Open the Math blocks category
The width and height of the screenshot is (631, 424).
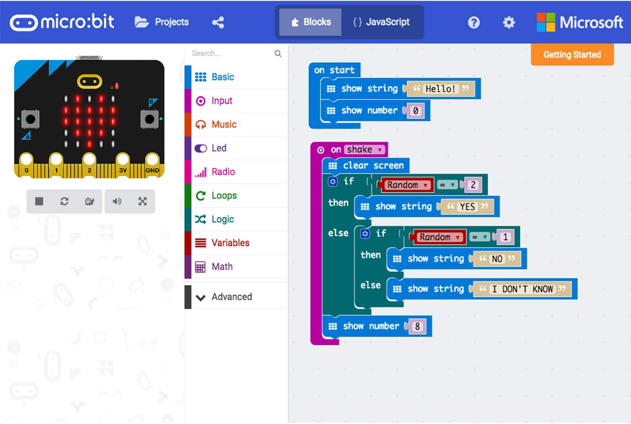point(236,267)
